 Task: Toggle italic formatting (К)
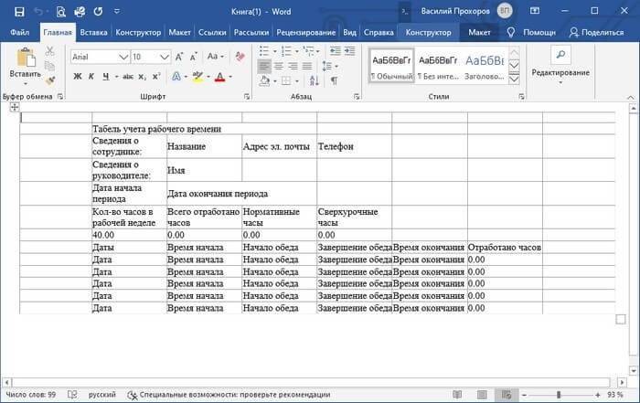tap(91, 77)
